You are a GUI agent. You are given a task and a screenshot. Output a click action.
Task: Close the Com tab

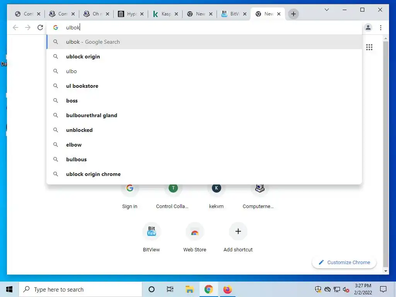73,14
